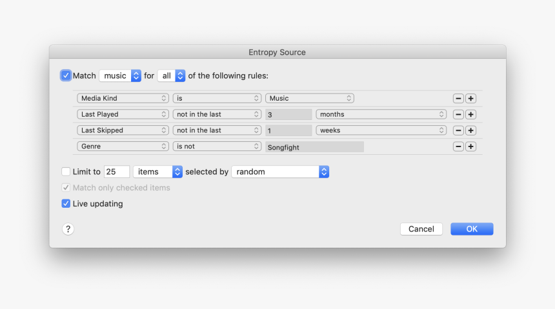555x309 pixels.
Task: Click the Last Skipped number field containing 1
Action: click(288, 130)
